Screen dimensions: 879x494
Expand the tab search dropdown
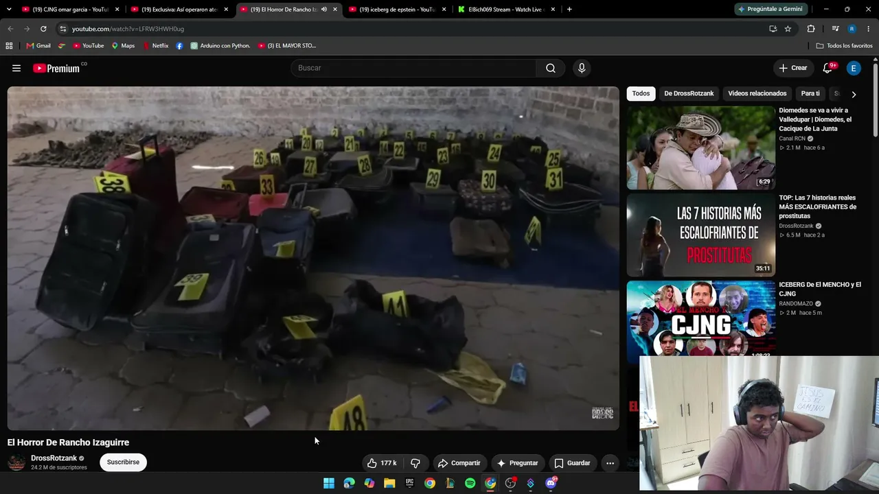click(x=10, y=10)
